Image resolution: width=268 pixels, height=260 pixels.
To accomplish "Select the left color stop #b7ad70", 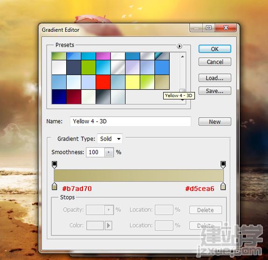I will [x=55, y=186].
